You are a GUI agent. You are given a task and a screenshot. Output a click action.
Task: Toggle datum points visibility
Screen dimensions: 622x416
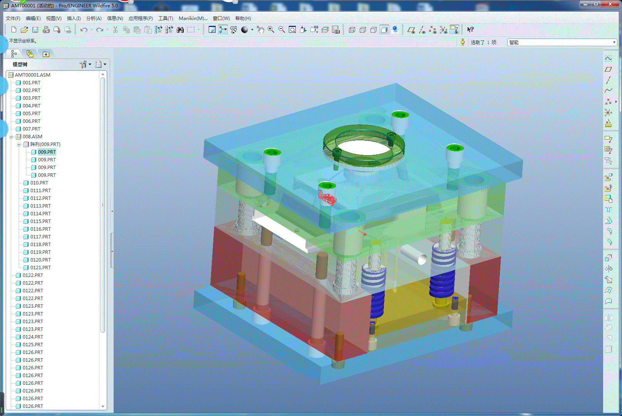click(x=433, y=30)
